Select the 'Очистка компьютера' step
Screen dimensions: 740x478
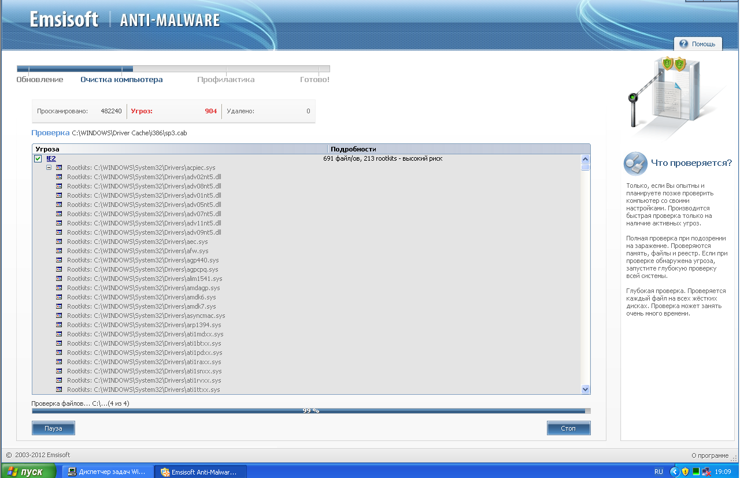pos(121,80)
